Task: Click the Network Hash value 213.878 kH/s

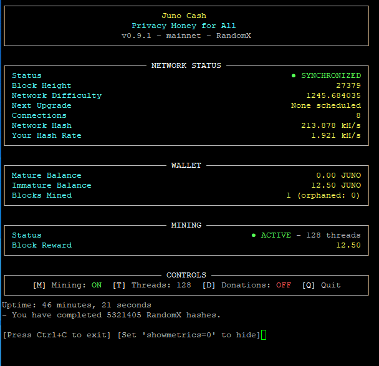Action: [331, 126]
